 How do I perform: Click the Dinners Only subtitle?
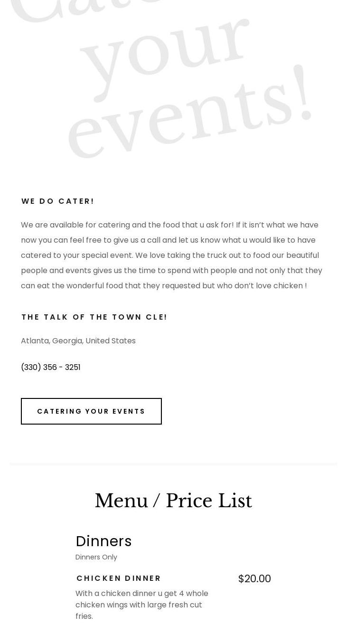point(96,557)
